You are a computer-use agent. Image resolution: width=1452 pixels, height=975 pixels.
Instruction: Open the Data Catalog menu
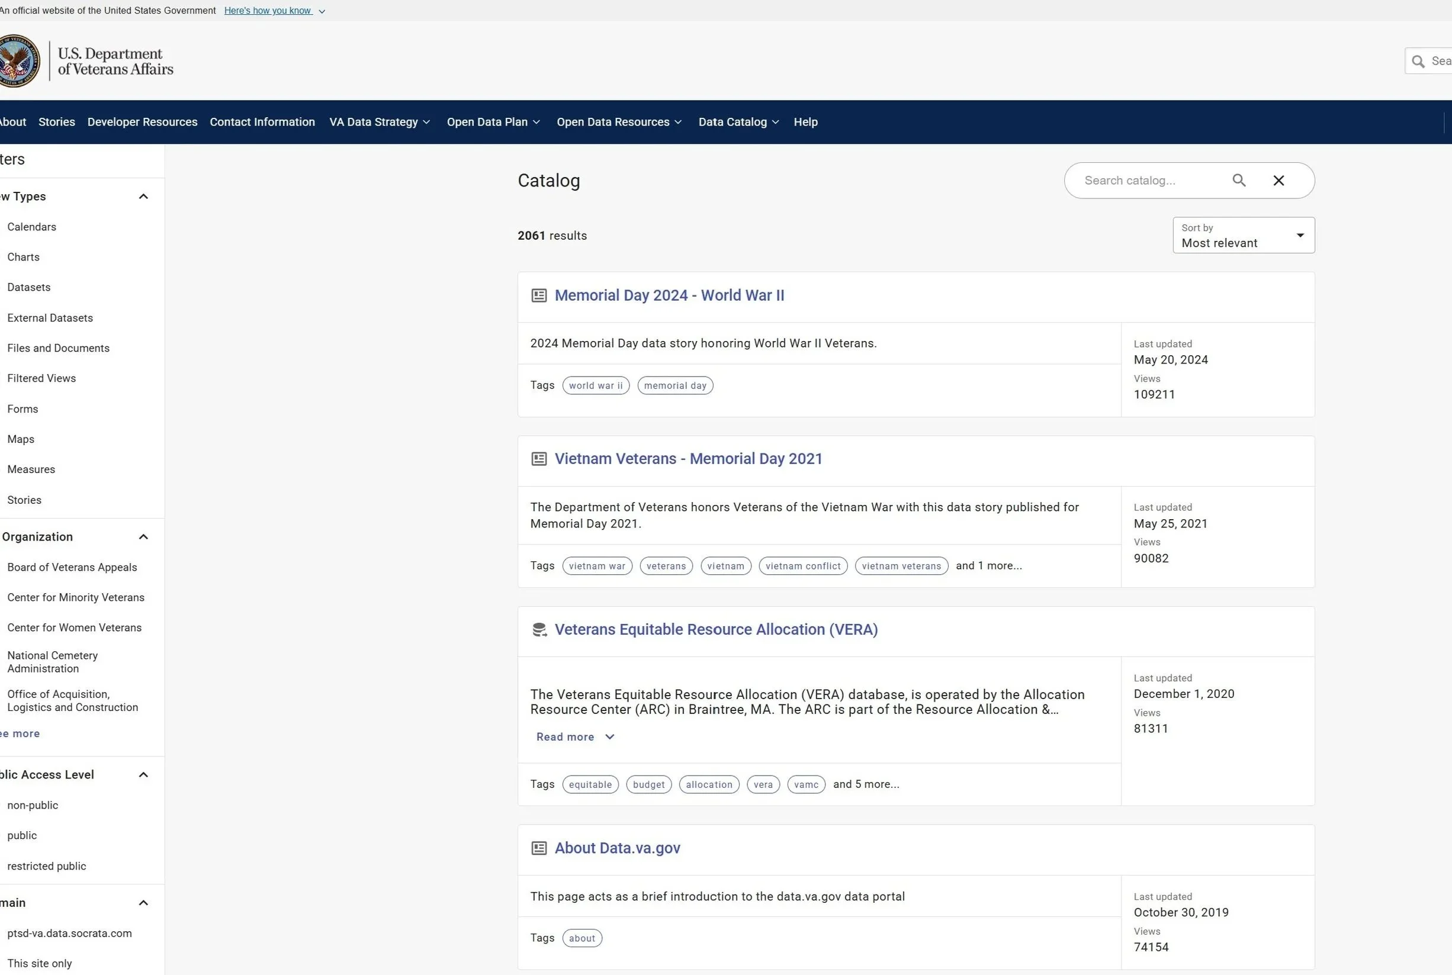(x=737, y=122)
